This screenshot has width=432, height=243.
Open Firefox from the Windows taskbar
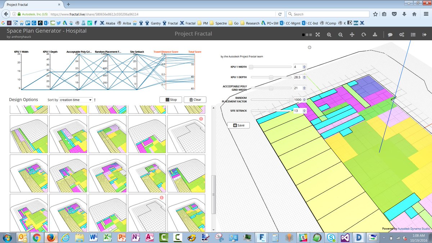[x=51, y=237]
